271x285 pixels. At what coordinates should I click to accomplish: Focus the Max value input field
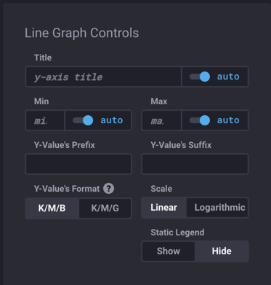(161, 120)
